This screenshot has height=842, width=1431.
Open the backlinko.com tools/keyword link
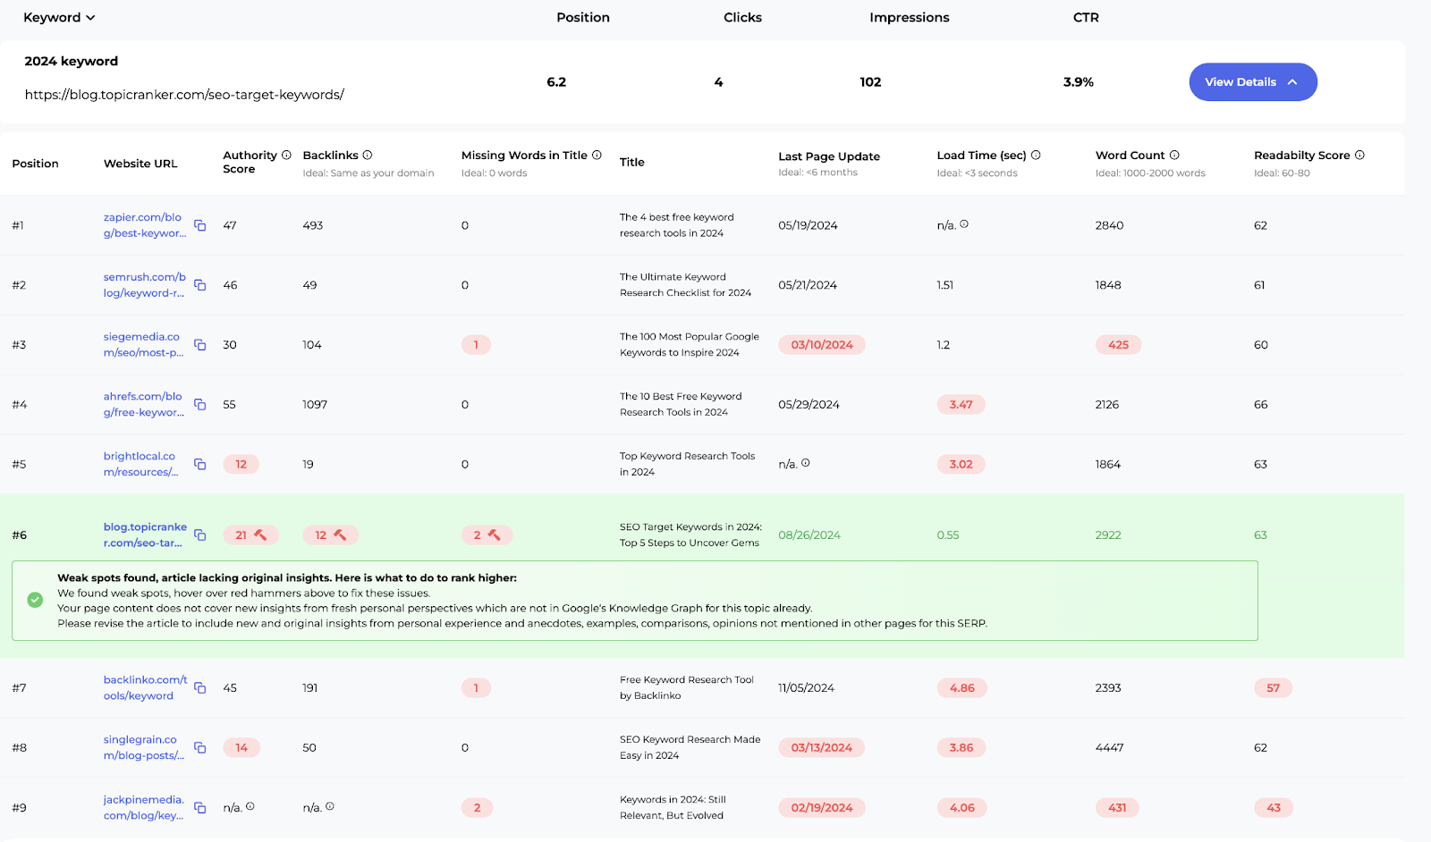[145, 687]
